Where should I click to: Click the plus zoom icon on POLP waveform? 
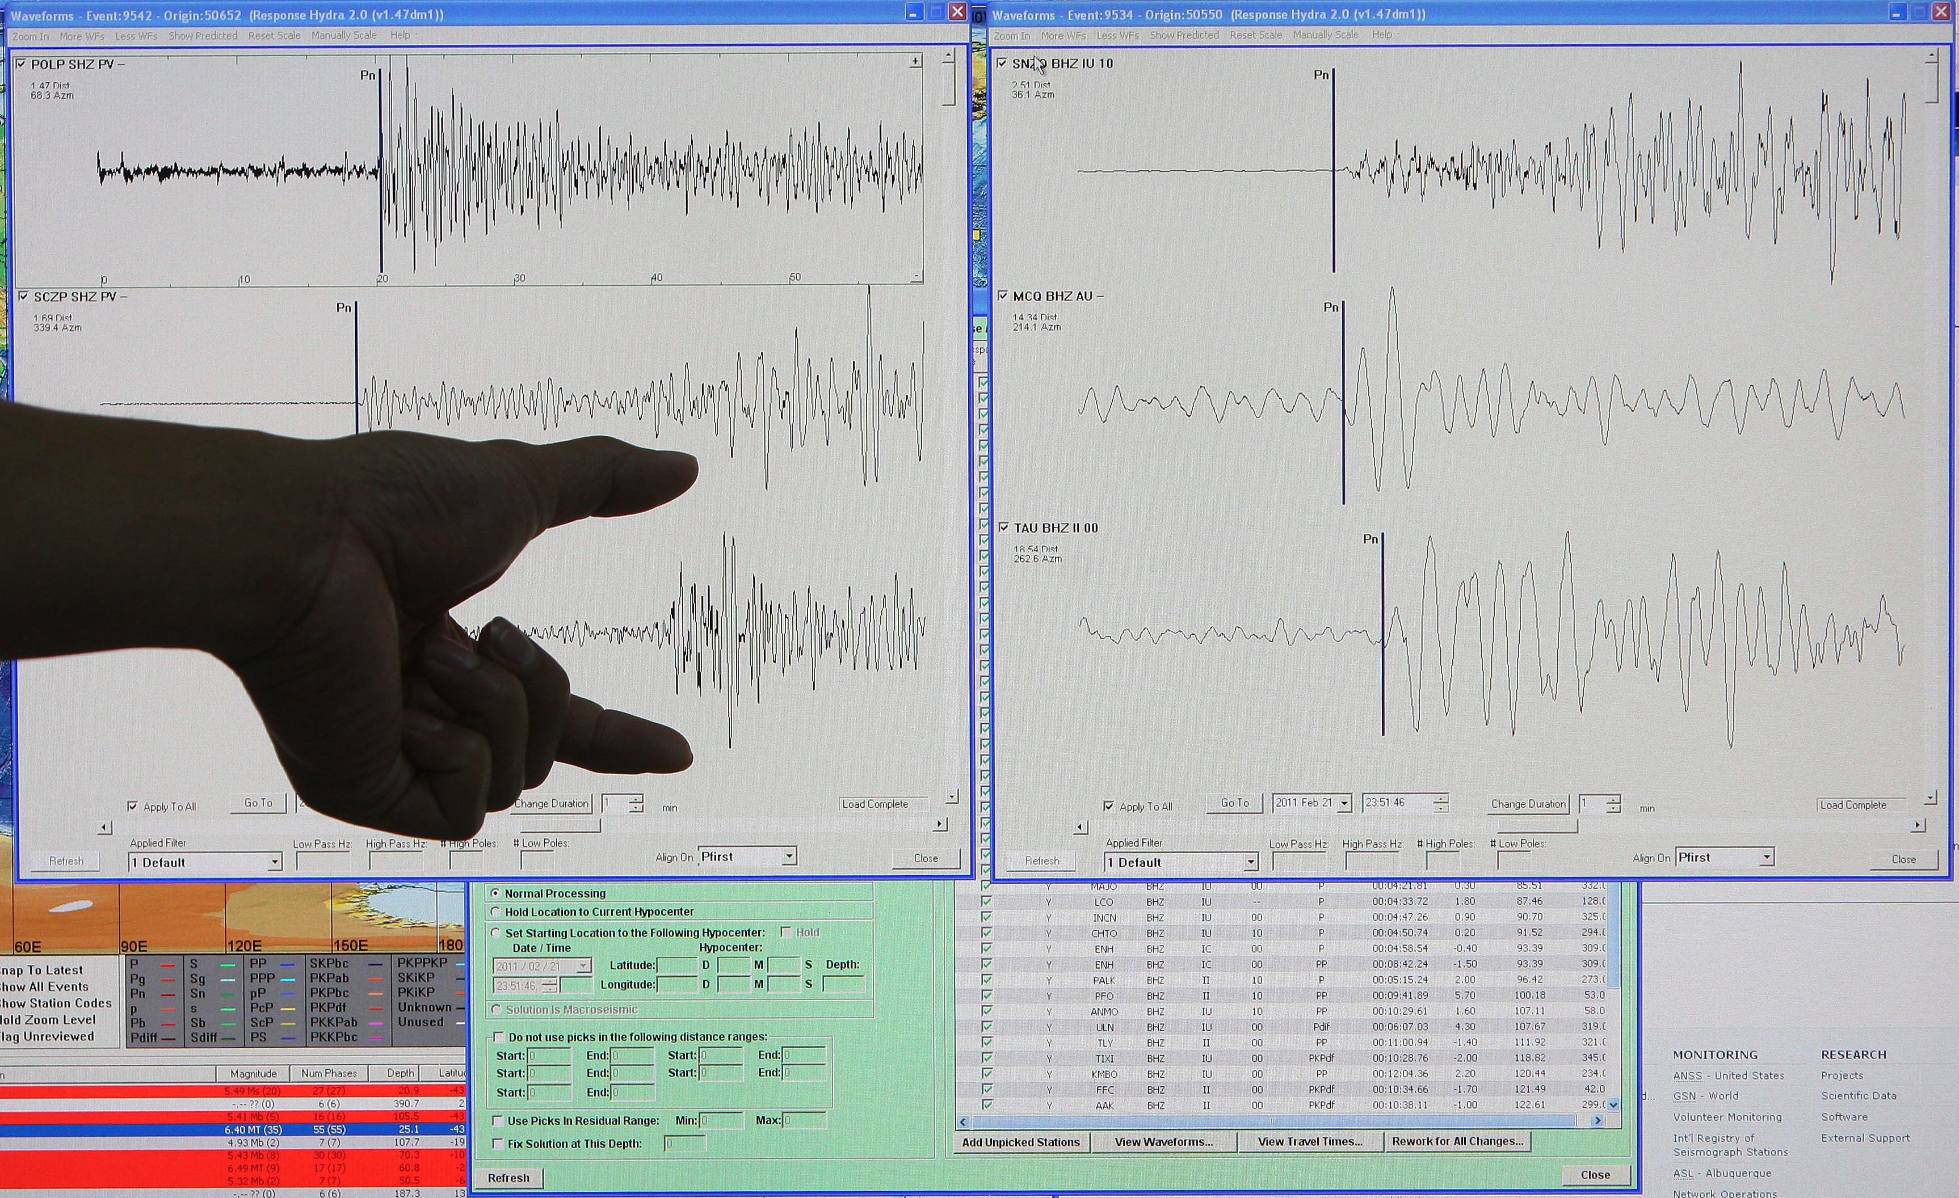click(916, 61)
